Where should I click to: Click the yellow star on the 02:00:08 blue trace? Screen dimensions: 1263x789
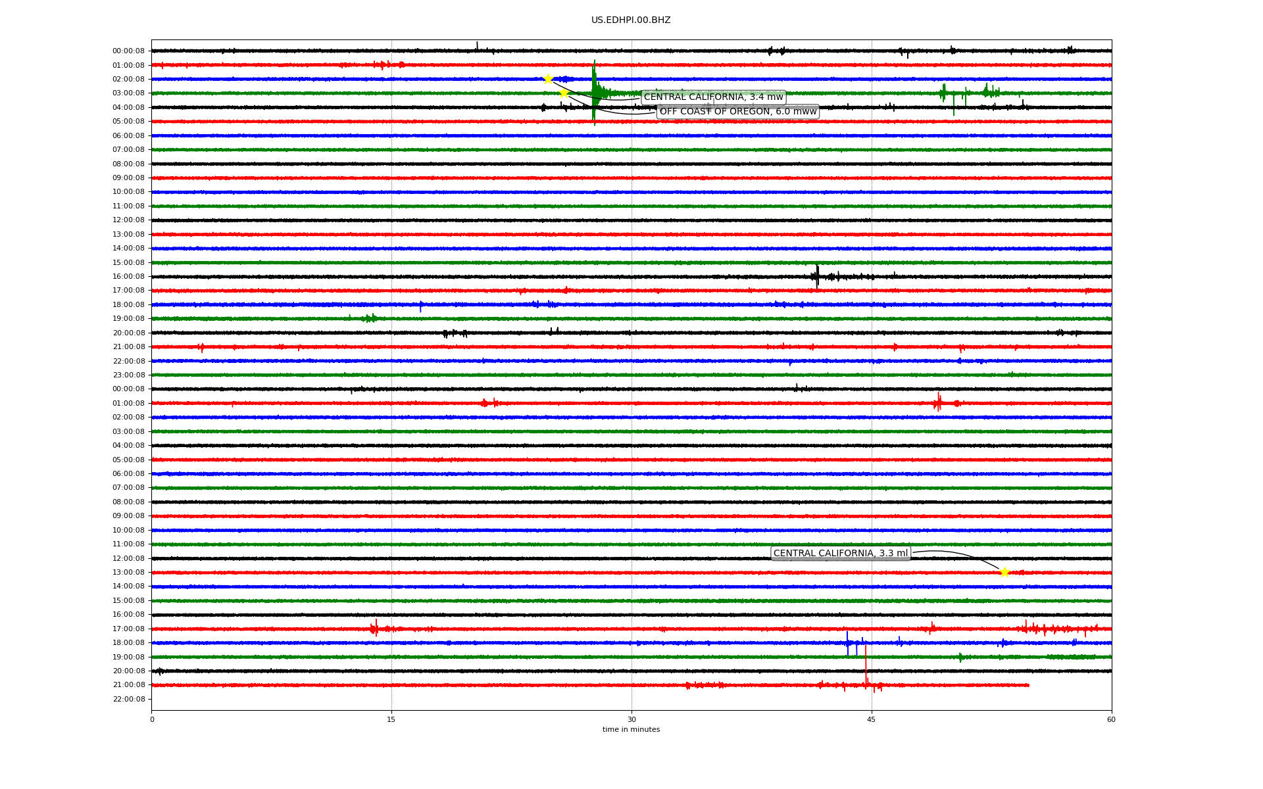[548, 79]
